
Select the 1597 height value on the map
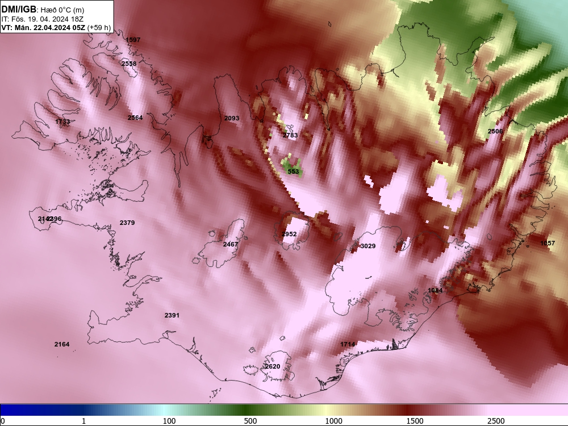click(133, 40)
